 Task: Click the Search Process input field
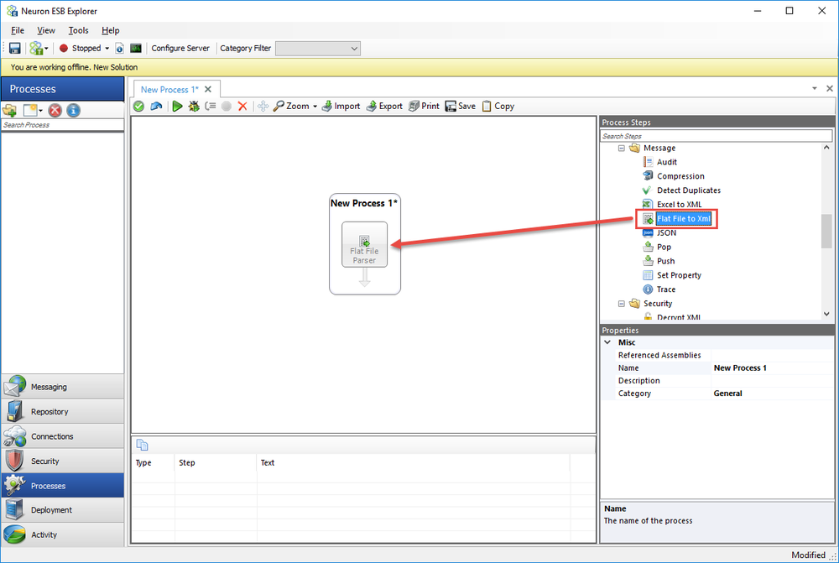click(x=63, y=125)
